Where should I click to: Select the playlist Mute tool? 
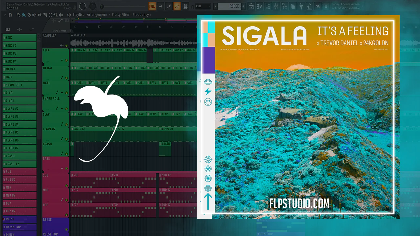click(x=34, y=15)
